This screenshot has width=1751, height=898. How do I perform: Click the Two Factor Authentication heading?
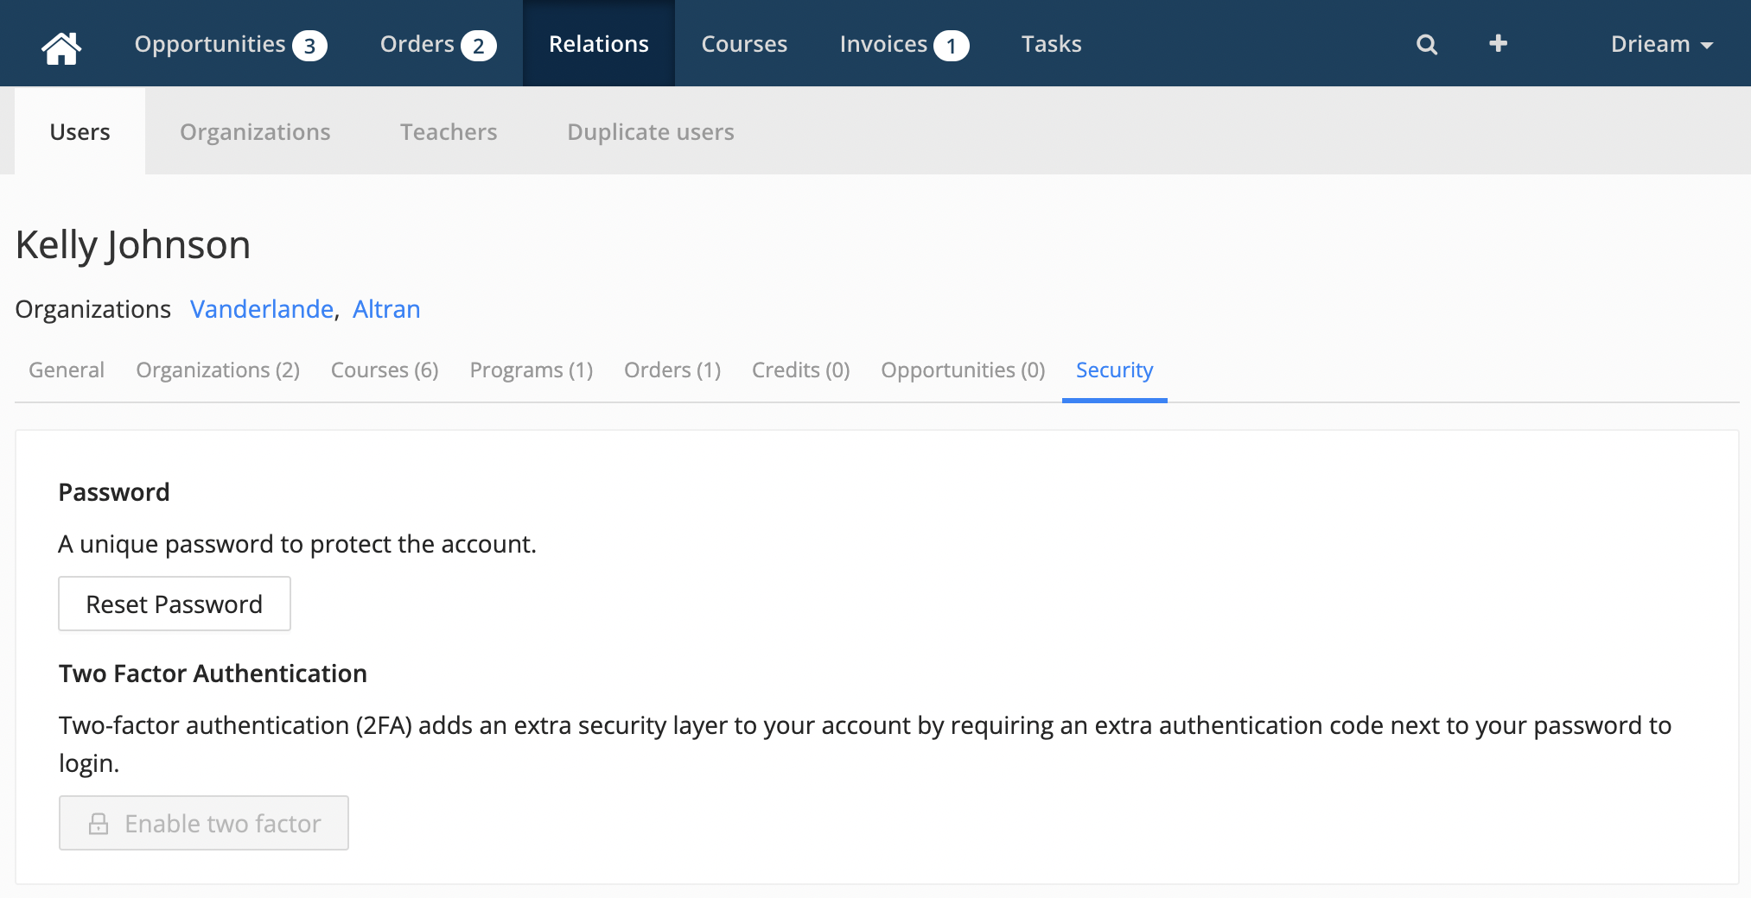(x=213, y=673)
